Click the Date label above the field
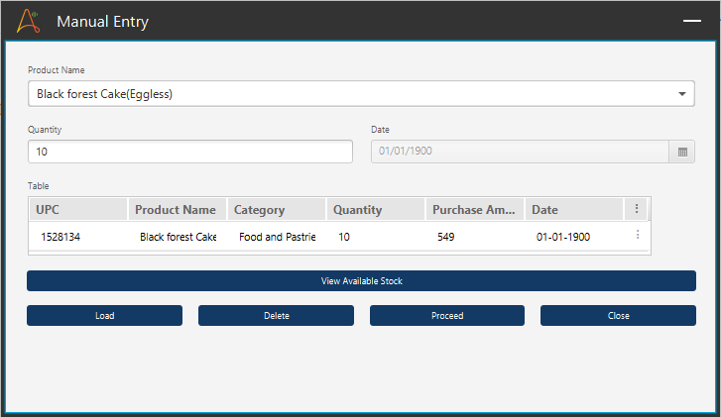721x417 pixels. coord(380,130)
